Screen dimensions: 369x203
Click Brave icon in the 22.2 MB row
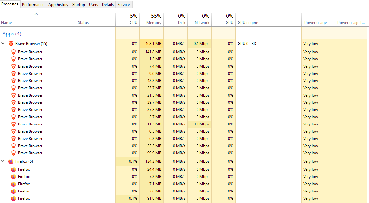pyautogui.click(x=13, y=146)
